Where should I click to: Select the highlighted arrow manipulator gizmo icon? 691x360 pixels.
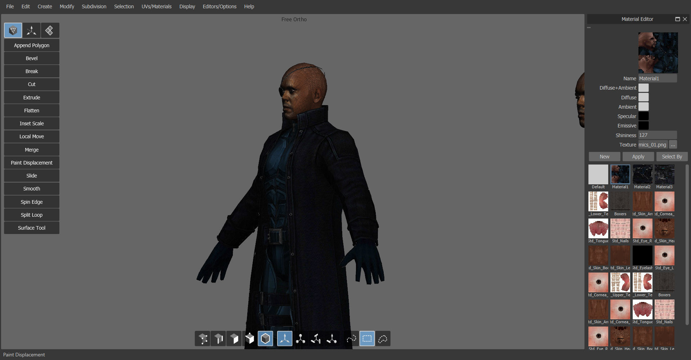click(x=285, y=339)
